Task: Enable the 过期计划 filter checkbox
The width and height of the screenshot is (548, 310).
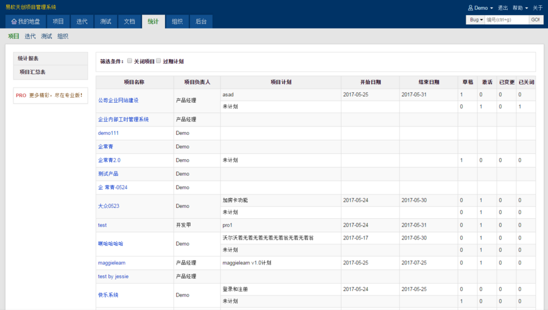Action: click(158, 61)
